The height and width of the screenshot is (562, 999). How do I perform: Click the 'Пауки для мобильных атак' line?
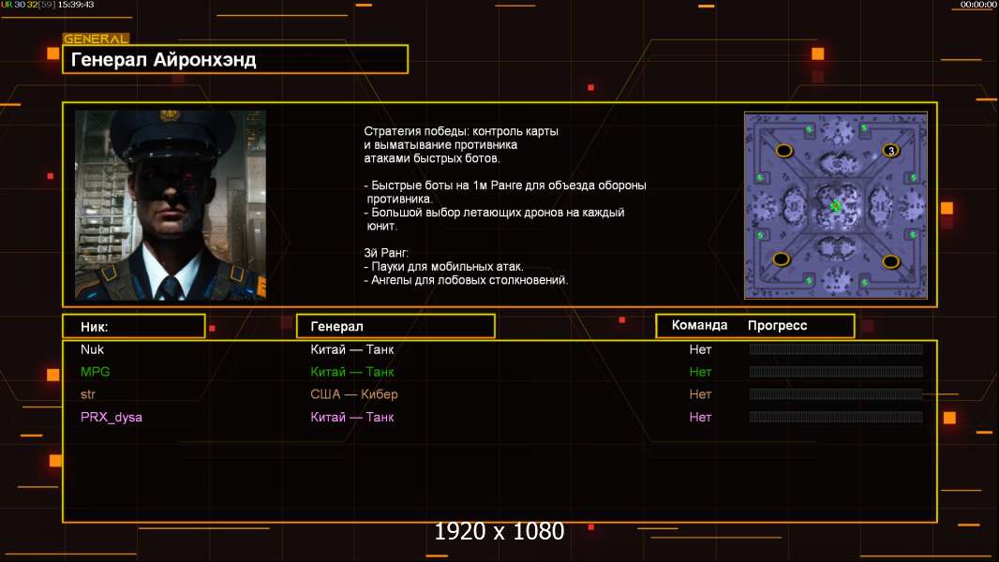(443, 267)
